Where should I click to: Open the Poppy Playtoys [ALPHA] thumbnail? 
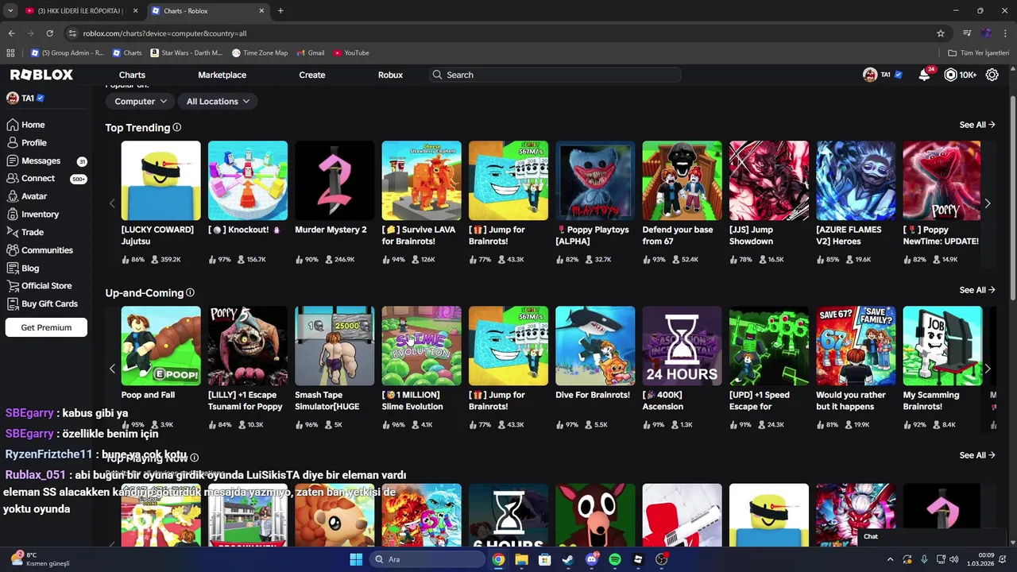(x=595, y=180)
